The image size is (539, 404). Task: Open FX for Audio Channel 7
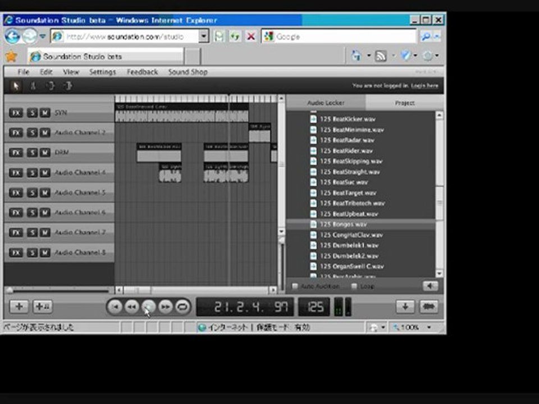point(16,232)
